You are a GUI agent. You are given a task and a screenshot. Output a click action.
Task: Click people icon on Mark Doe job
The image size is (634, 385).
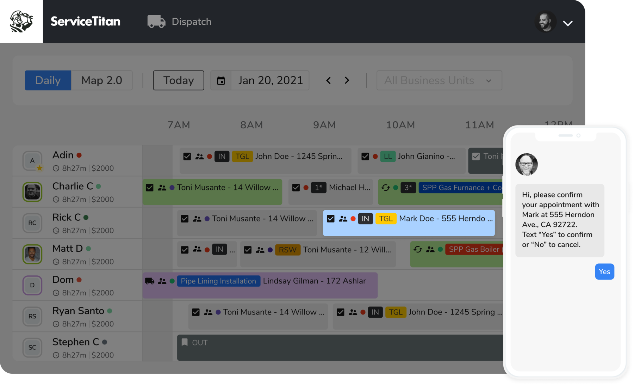[343, 219]
